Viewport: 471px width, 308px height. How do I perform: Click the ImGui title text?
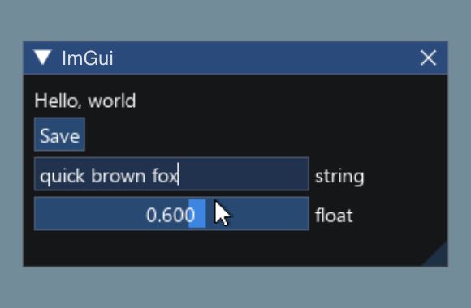pos(88,58)
